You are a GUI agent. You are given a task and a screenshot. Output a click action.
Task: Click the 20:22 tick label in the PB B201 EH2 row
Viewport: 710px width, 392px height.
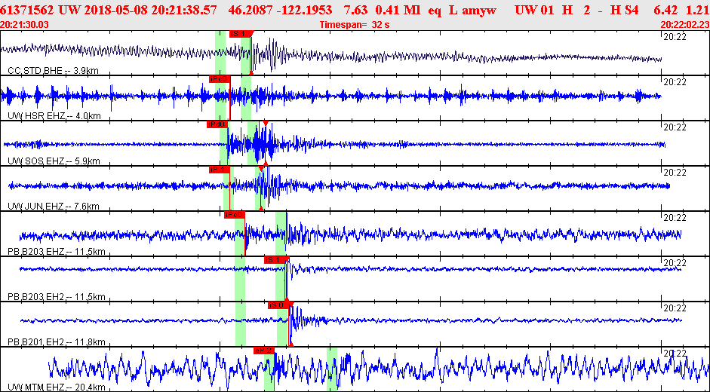pos(675,308)
